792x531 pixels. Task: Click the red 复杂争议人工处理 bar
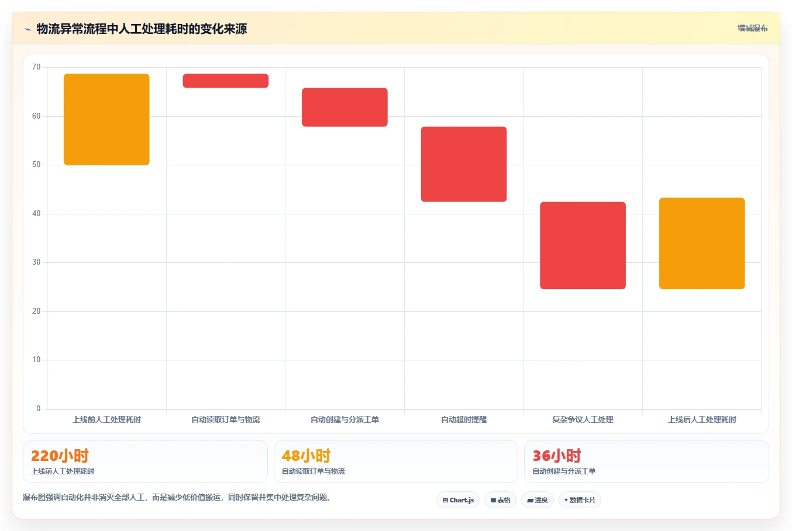point(583,245)
